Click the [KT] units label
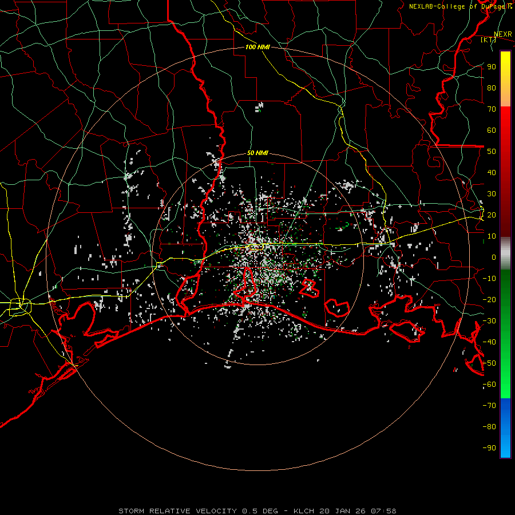Screen dimensions: 515x515 click(x=489, y=39)
